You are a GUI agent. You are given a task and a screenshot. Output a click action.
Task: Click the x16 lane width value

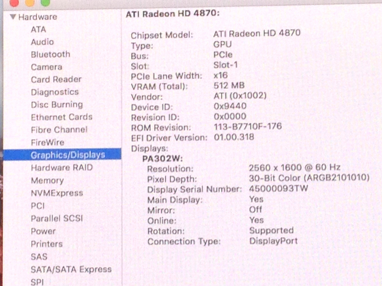tap(221, 75)
